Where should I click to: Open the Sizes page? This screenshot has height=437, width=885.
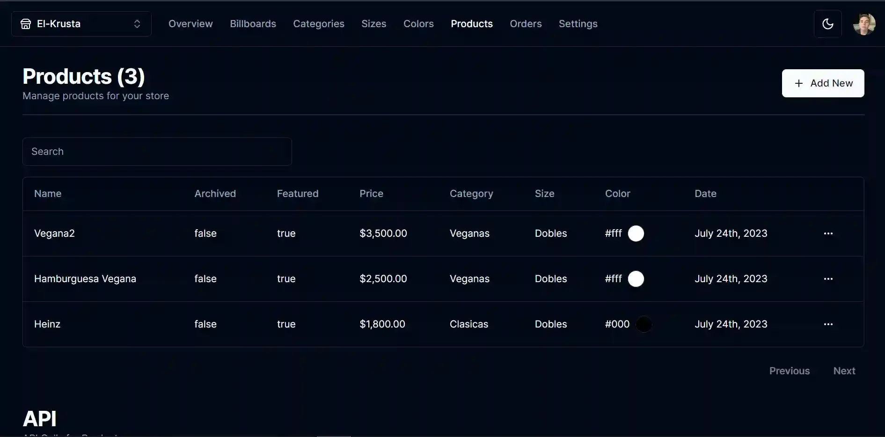[374, 24]
